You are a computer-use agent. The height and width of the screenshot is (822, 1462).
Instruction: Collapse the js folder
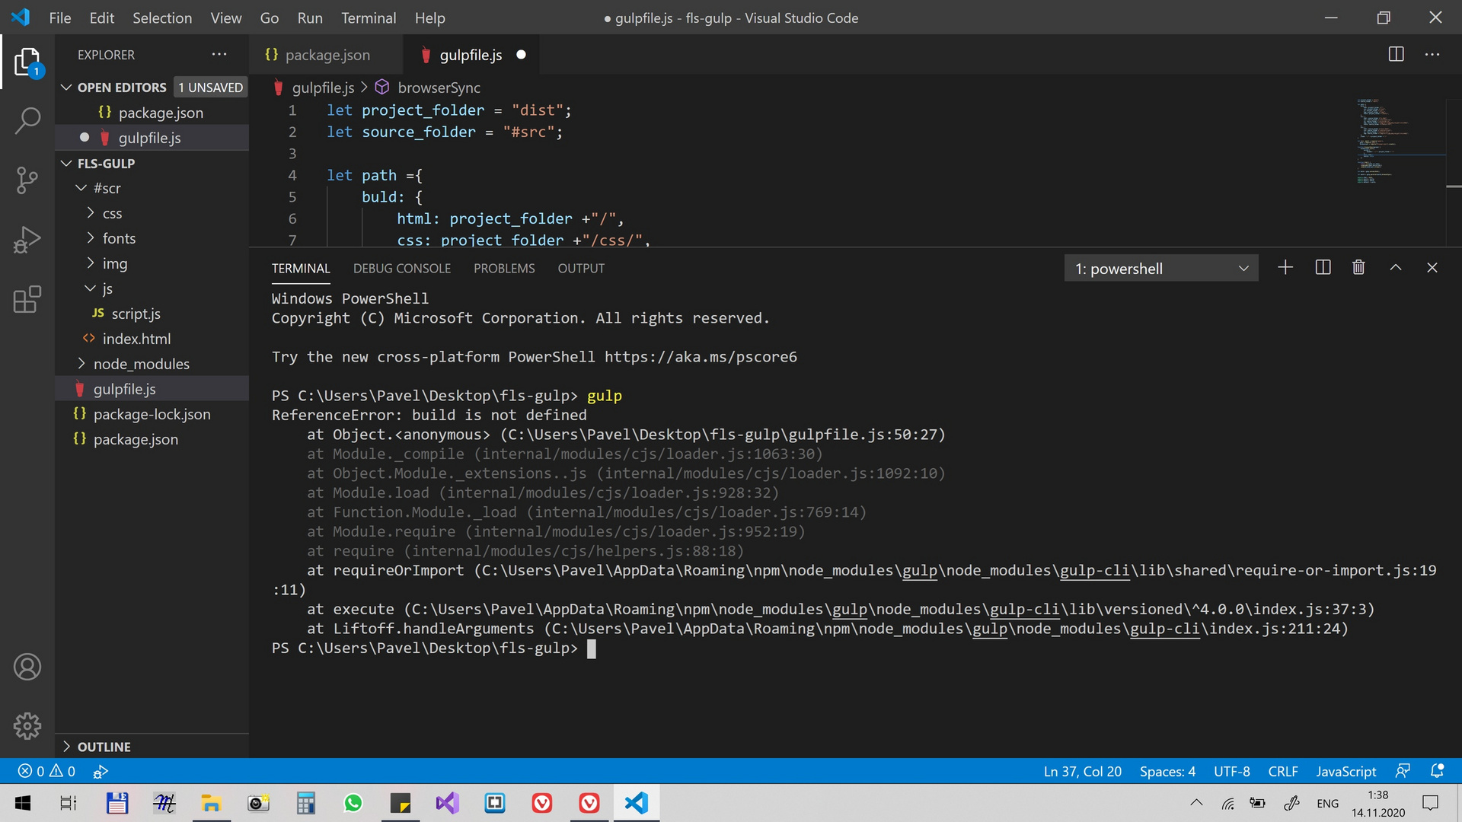(91, 288)
